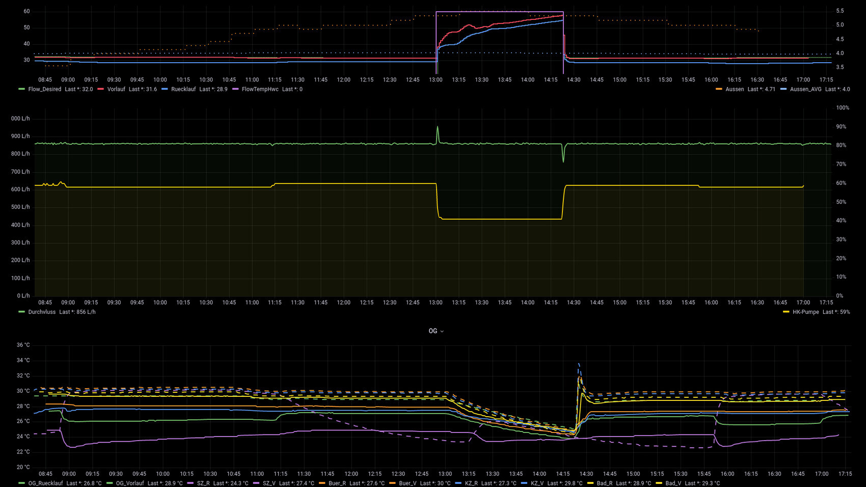Click the OG_Vorlauf legend label
Image resolution: width=866 pixels, height=487 pixels.
click(129, 483)
